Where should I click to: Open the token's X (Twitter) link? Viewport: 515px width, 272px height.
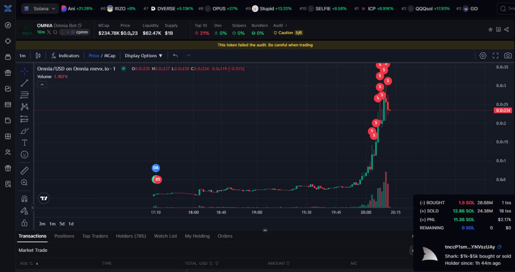click(x=49, y=32)
